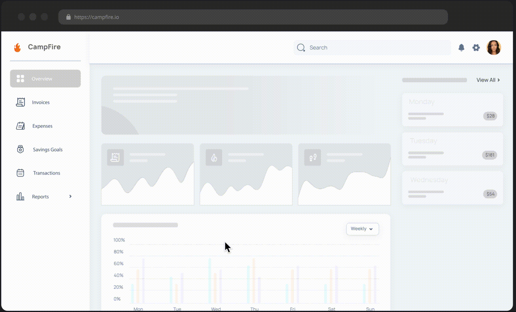This screenshot has height=312, width=516.
Task: Click the Transactions calendar icon
Action: pyautogui.click(x=20, y=173)
